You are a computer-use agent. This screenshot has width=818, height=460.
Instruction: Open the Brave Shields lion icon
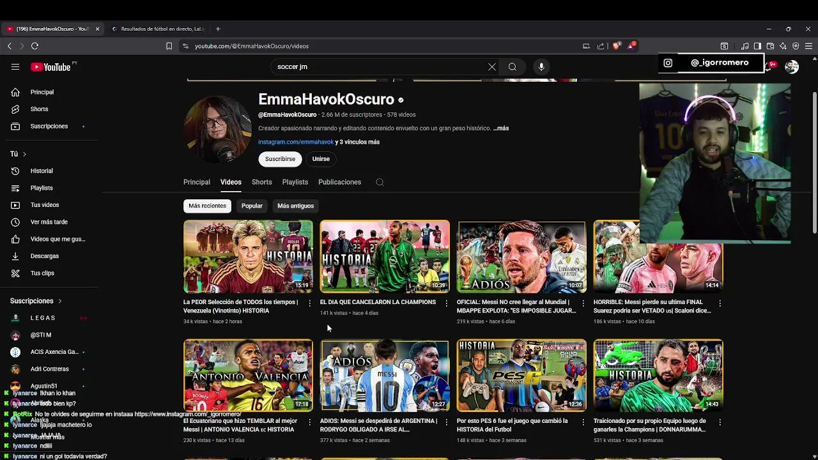(616, 46)
